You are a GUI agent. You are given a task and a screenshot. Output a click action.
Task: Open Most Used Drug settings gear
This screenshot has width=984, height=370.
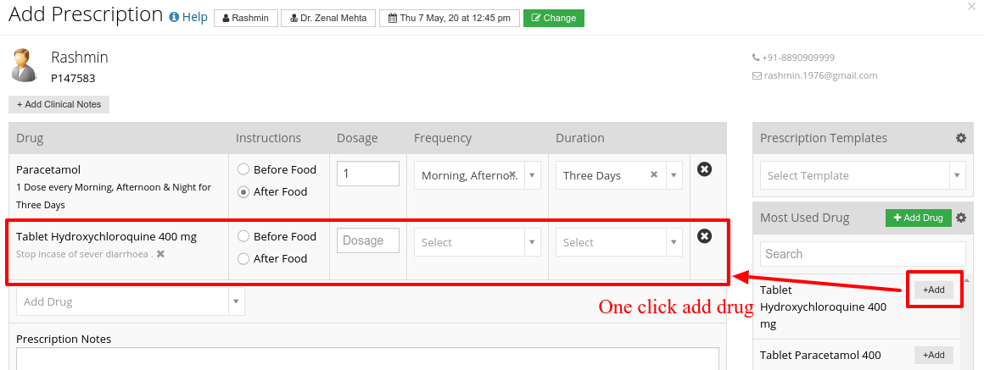pyautogui.click(x=961, y=218)
